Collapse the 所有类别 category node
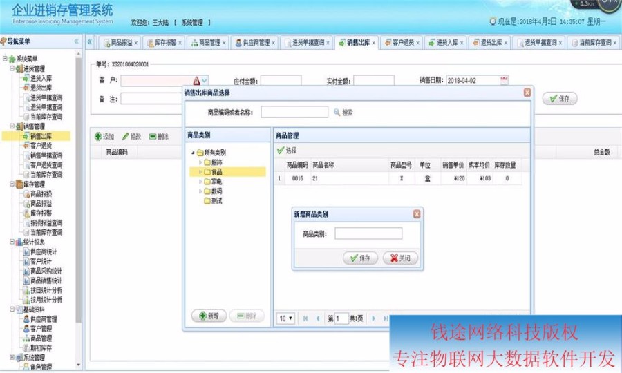This screenshot has height=373, width=622. click(194, 153)
